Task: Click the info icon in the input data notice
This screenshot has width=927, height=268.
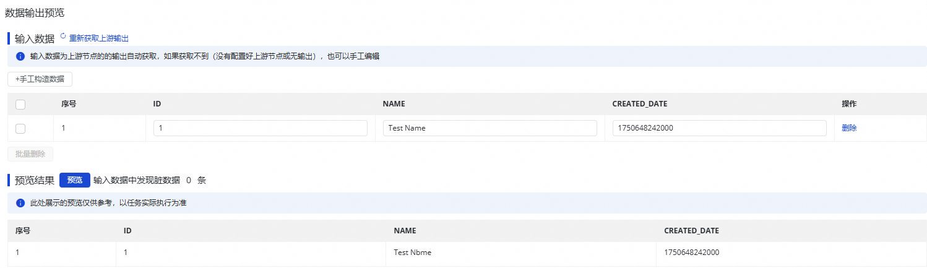Action: (x=20, y=56)
